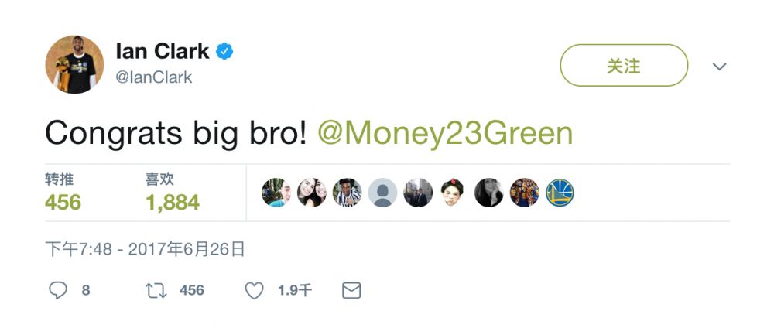Open the gray default silhouette avatar
The height and width of the screenshot is (328, 774).
(382, 193)
